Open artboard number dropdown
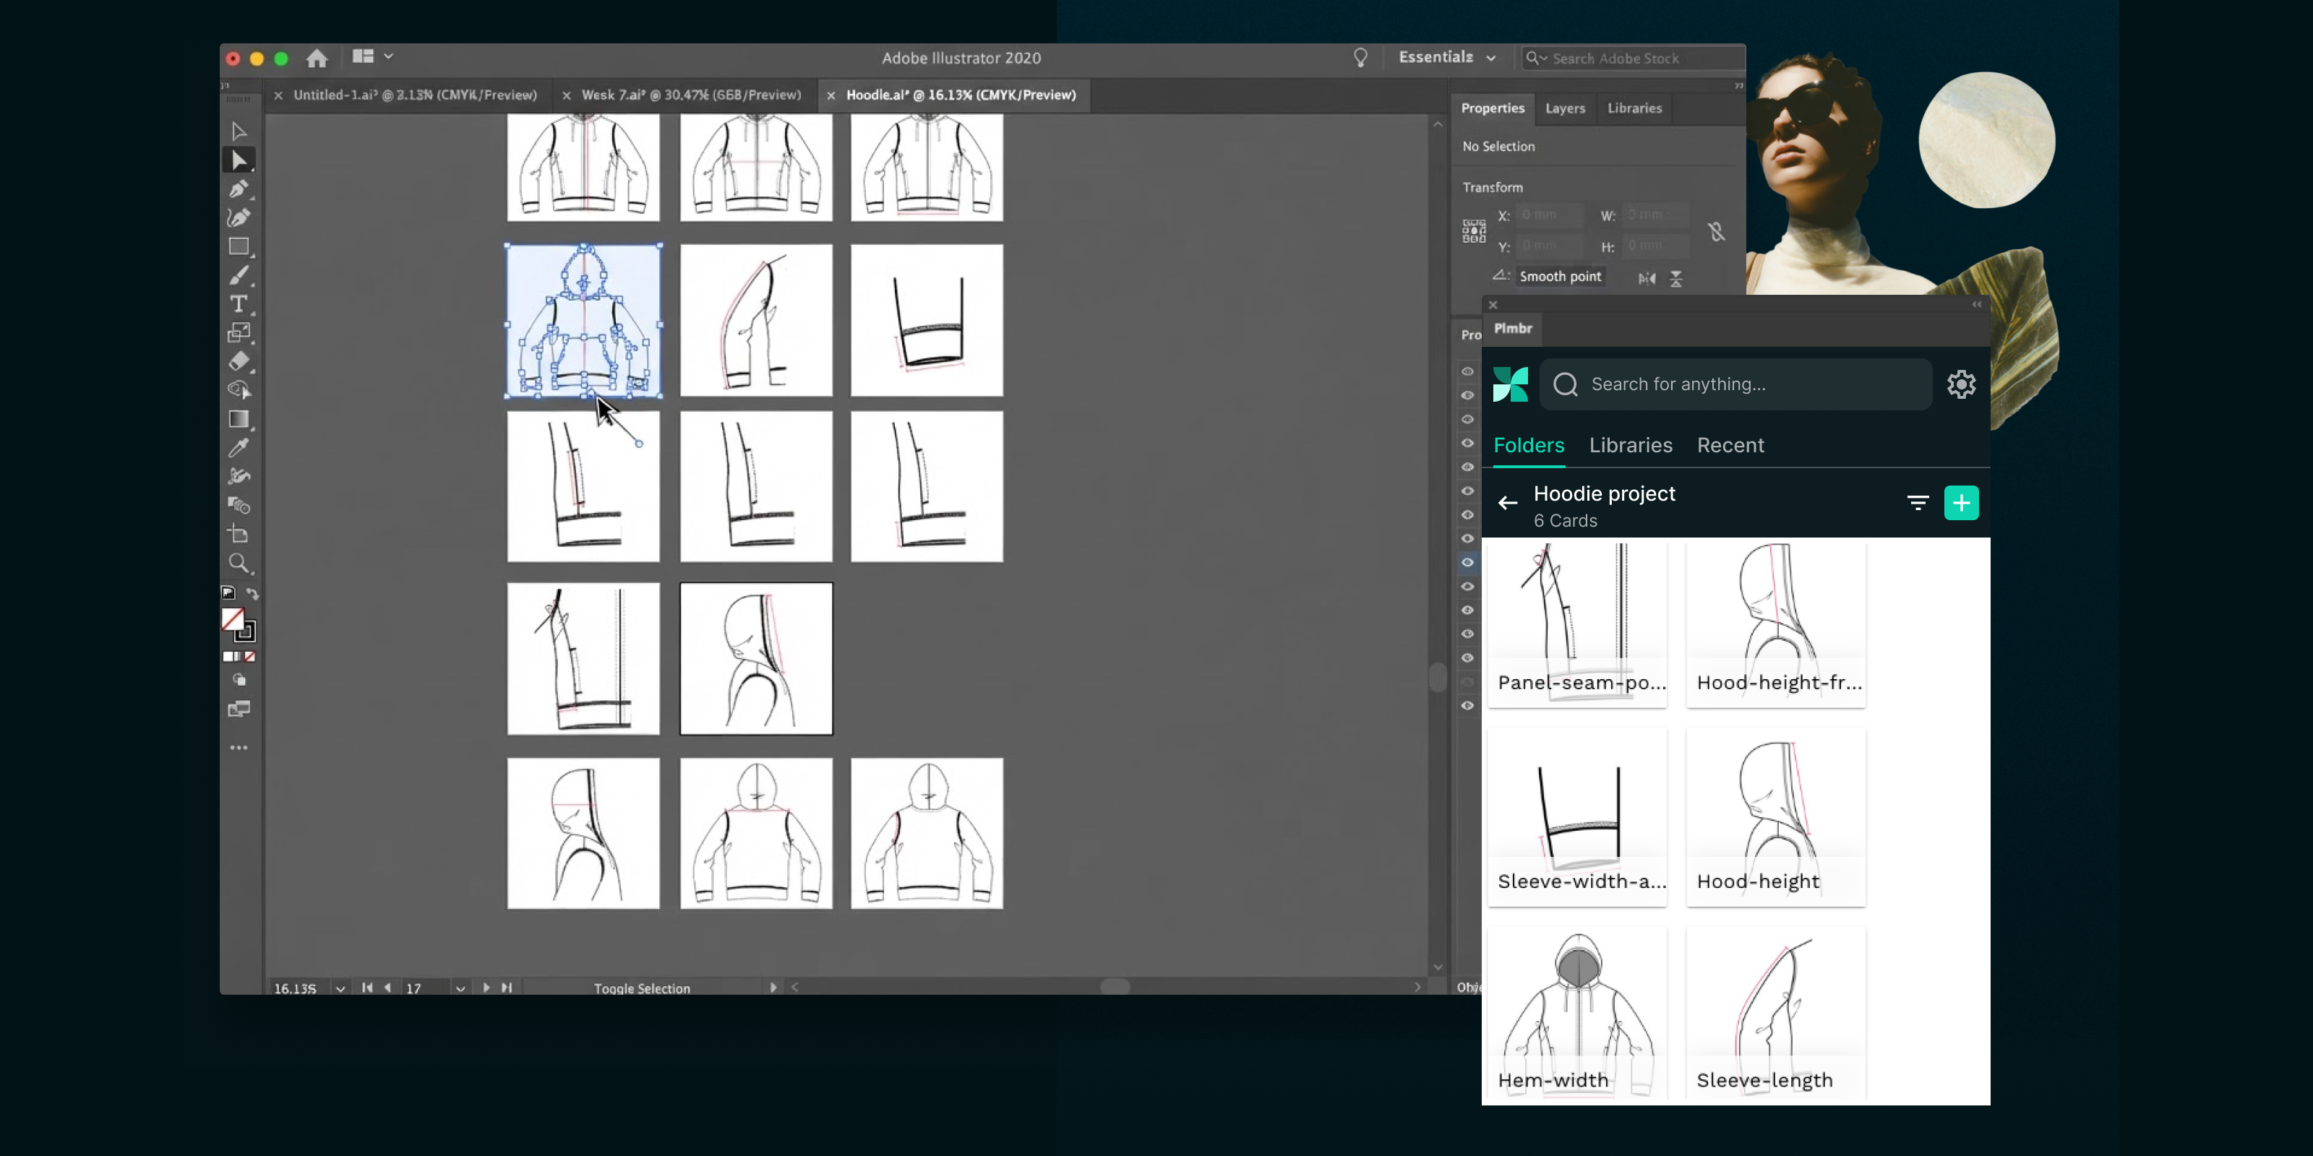The width and height of the screenshot is (2313, 1156). 460,988
